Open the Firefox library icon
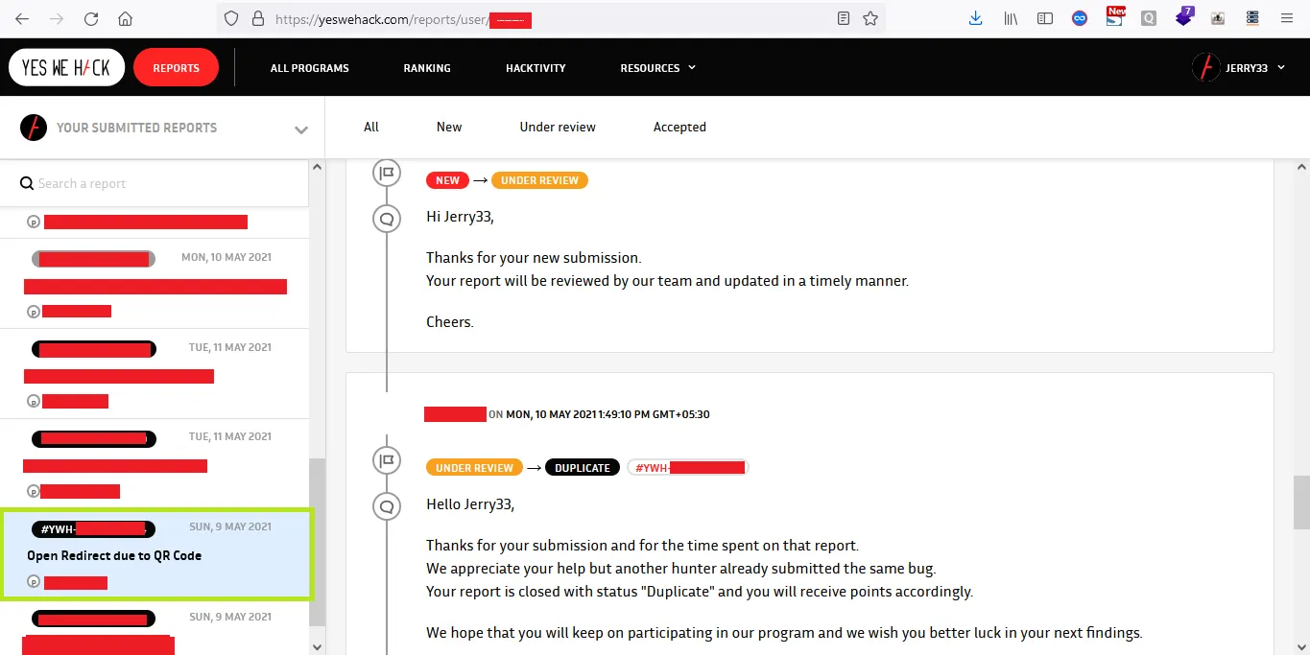The image size is (1310, 655). [1011, 18]
